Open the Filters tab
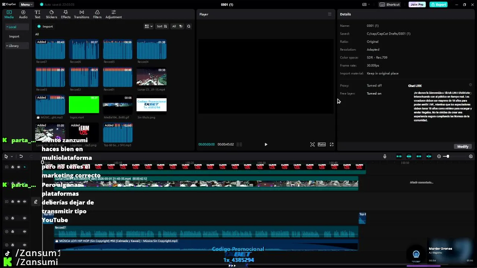Screen dimensions: 477x268 point(97,15)
